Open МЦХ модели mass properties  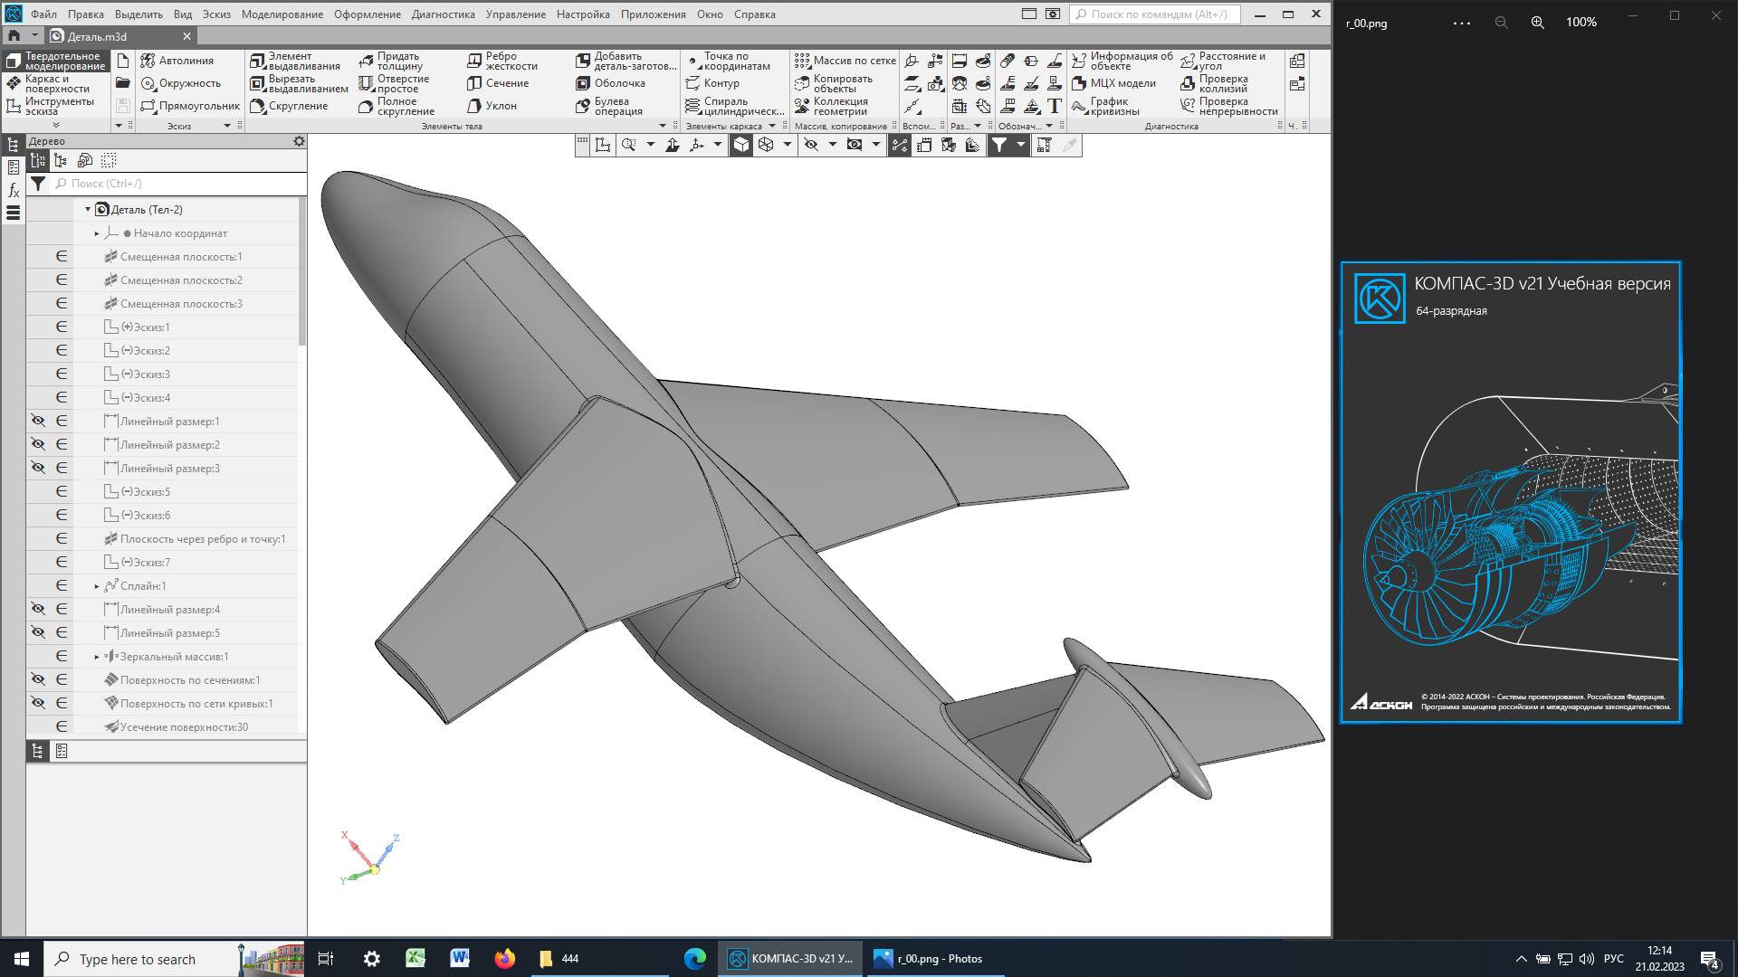pos(1113,83)
